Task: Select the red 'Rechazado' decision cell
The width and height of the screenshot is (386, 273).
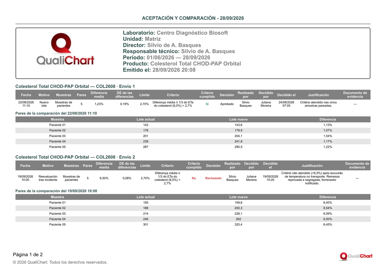Action: click(213, 178)
